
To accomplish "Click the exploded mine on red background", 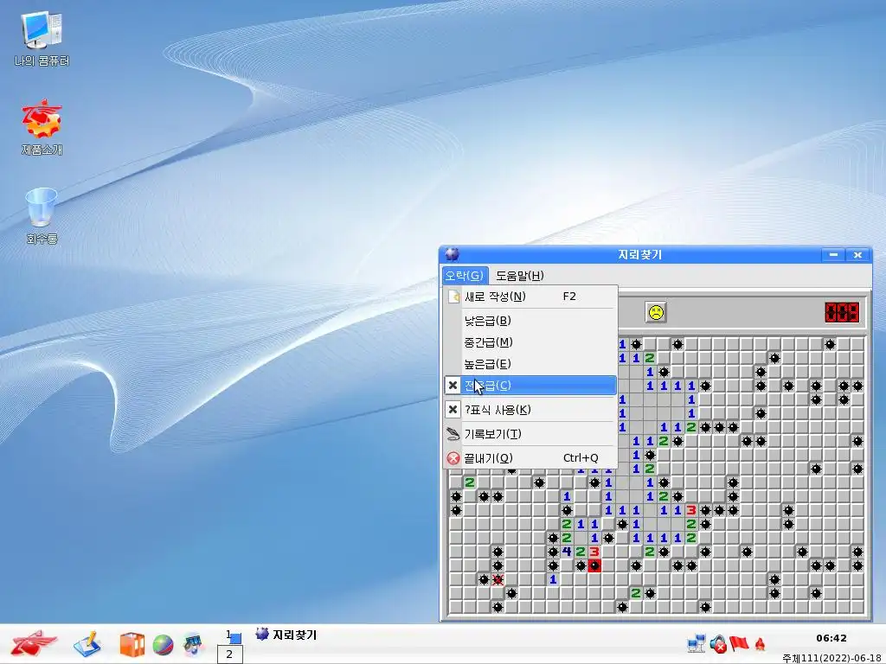I will tap(594, 565).
